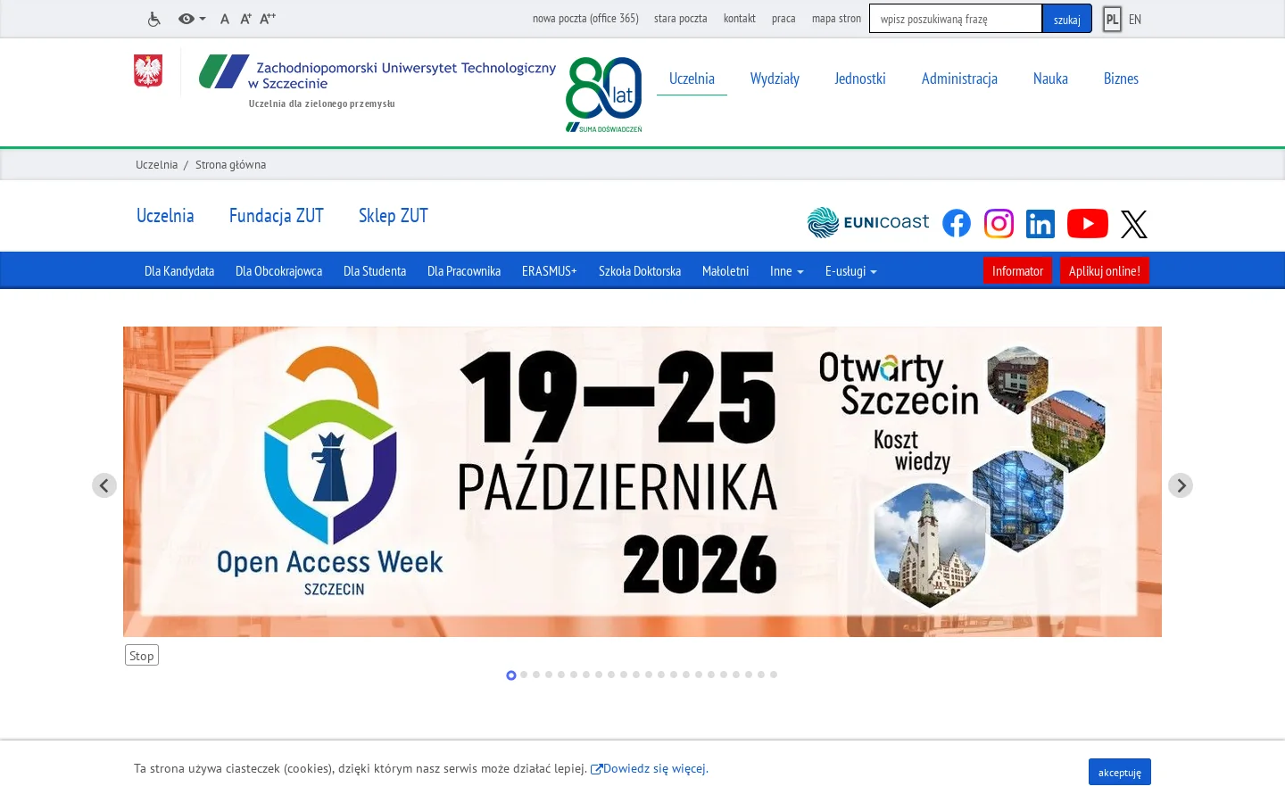Expand the E-usługi dropdown menu

click(x=851, y=271)
